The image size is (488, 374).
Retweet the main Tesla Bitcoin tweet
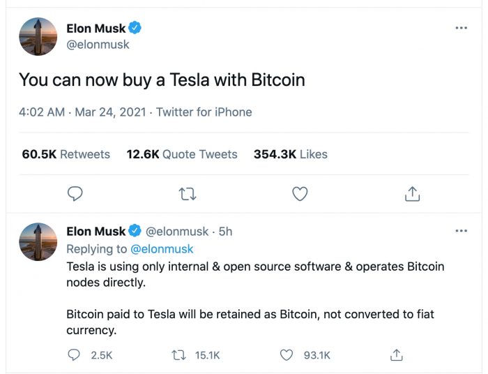188,194
